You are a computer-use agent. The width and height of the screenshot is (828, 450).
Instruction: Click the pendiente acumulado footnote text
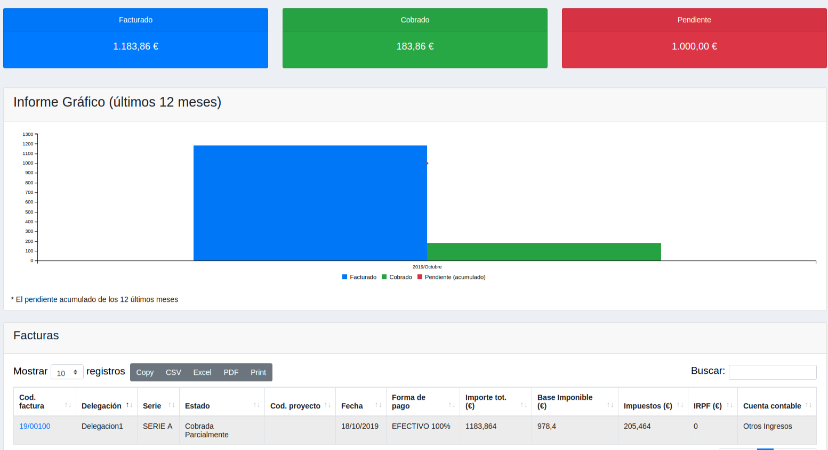click(x=94, y=299)
